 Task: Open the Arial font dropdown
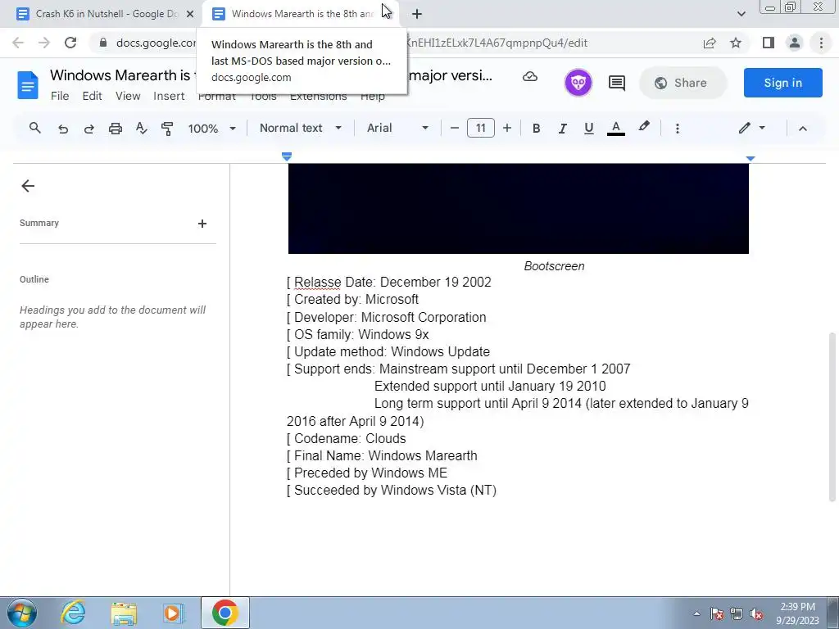pos(397,128)
